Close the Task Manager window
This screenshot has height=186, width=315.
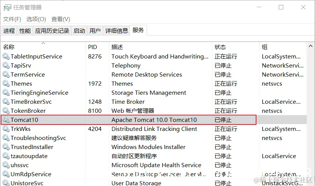point(303,7)
